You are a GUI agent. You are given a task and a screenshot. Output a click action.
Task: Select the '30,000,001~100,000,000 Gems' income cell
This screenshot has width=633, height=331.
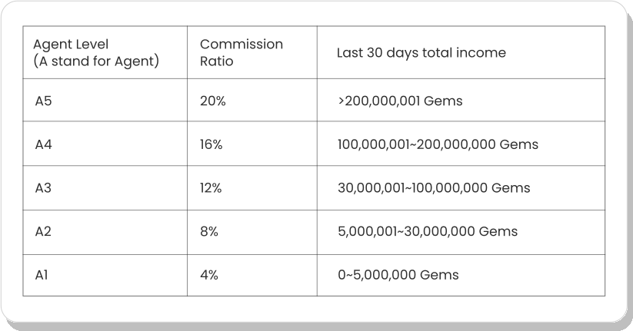tap(434, 187)
